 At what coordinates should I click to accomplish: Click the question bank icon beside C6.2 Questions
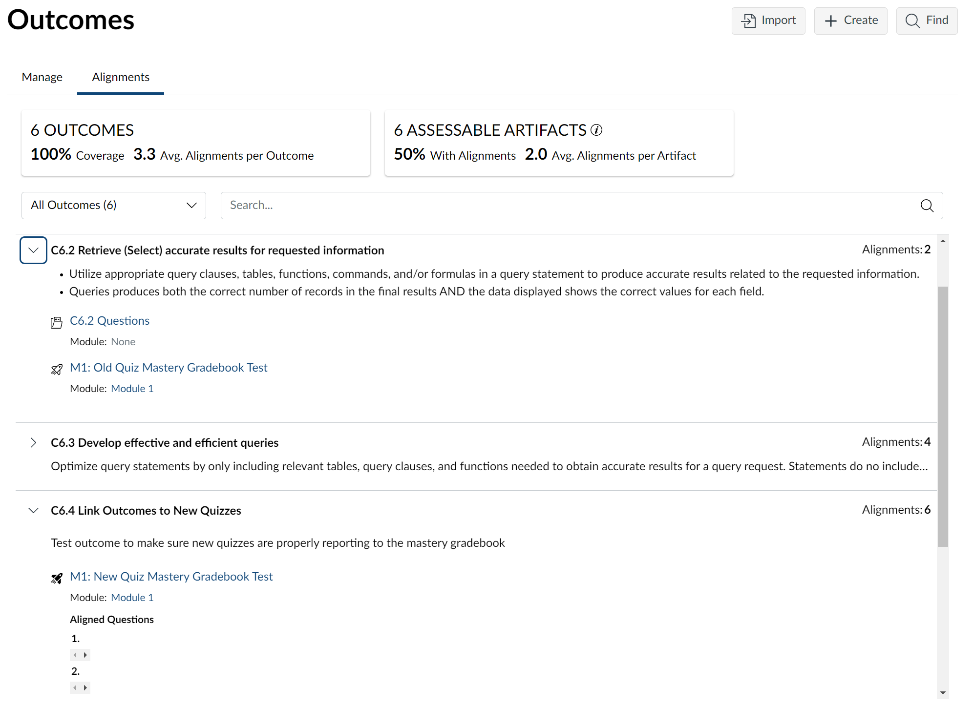point(57,322)
